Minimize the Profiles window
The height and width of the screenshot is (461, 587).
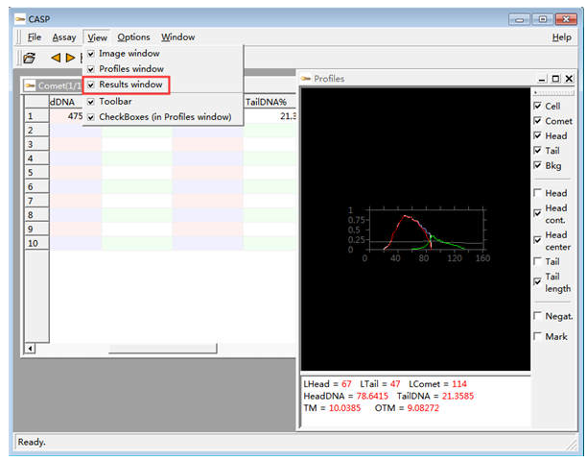(x=543, y=79)
